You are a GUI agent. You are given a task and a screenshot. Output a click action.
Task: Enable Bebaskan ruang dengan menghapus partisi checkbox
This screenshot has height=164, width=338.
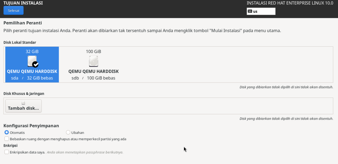point(7,139)
